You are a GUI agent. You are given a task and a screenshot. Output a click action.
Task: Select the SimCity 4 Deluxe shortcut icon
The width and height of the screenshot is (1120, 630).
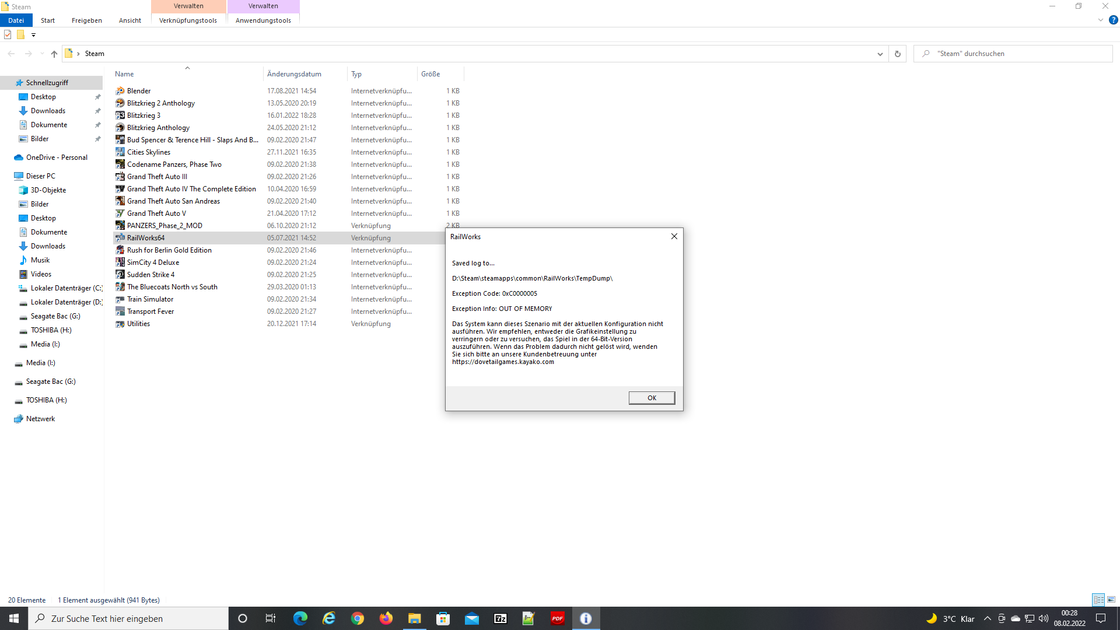[120, 262]
